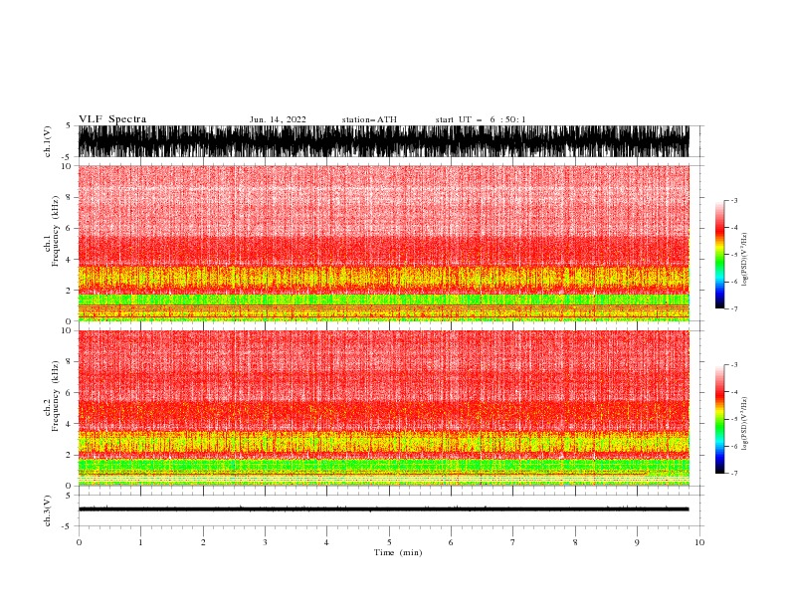Click the time axis tick label "10"
This screenshot has height=609, width=788.
699,542
